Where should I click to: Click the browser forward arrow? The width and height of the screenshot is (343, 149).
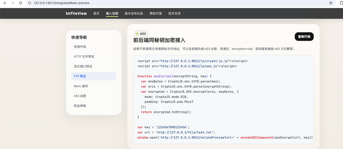pyautogui.click(x=13, y=3)
